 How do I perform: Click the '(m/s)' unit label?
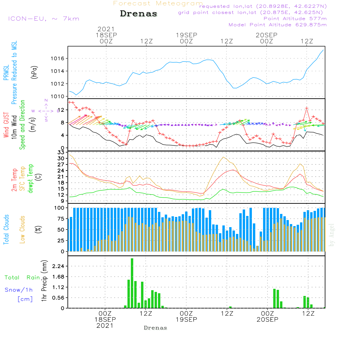(33, 125)
